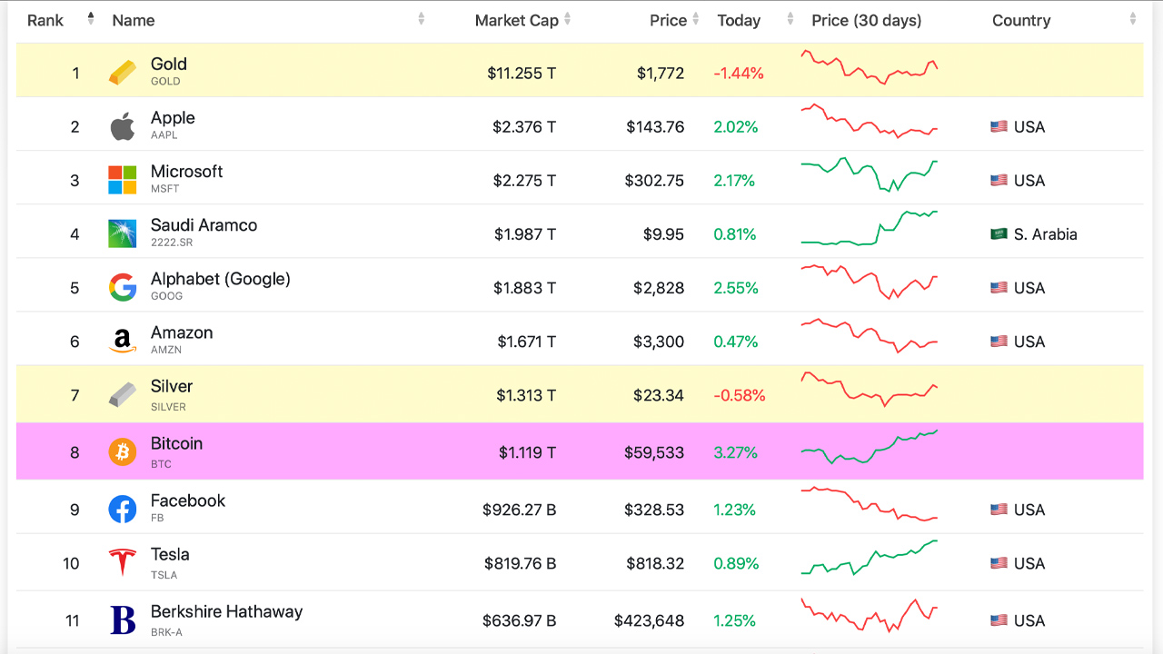Click Bitcoin's price $59,533
This screenshot has height=654, width=1163.
pyautogui.click(x=654, y=452)
